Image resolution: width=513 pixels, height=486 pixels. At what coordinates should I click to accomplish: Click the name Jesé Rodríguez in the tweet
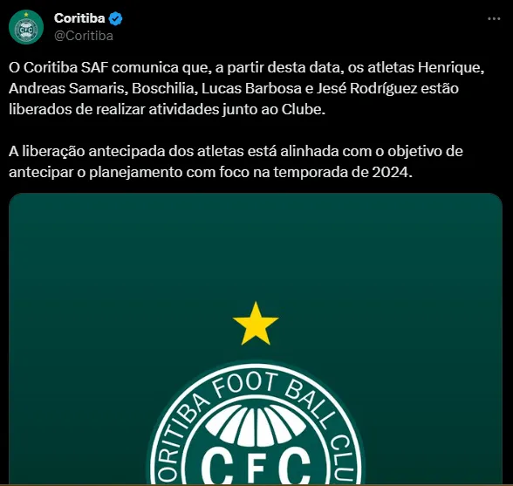pos(366,88)
